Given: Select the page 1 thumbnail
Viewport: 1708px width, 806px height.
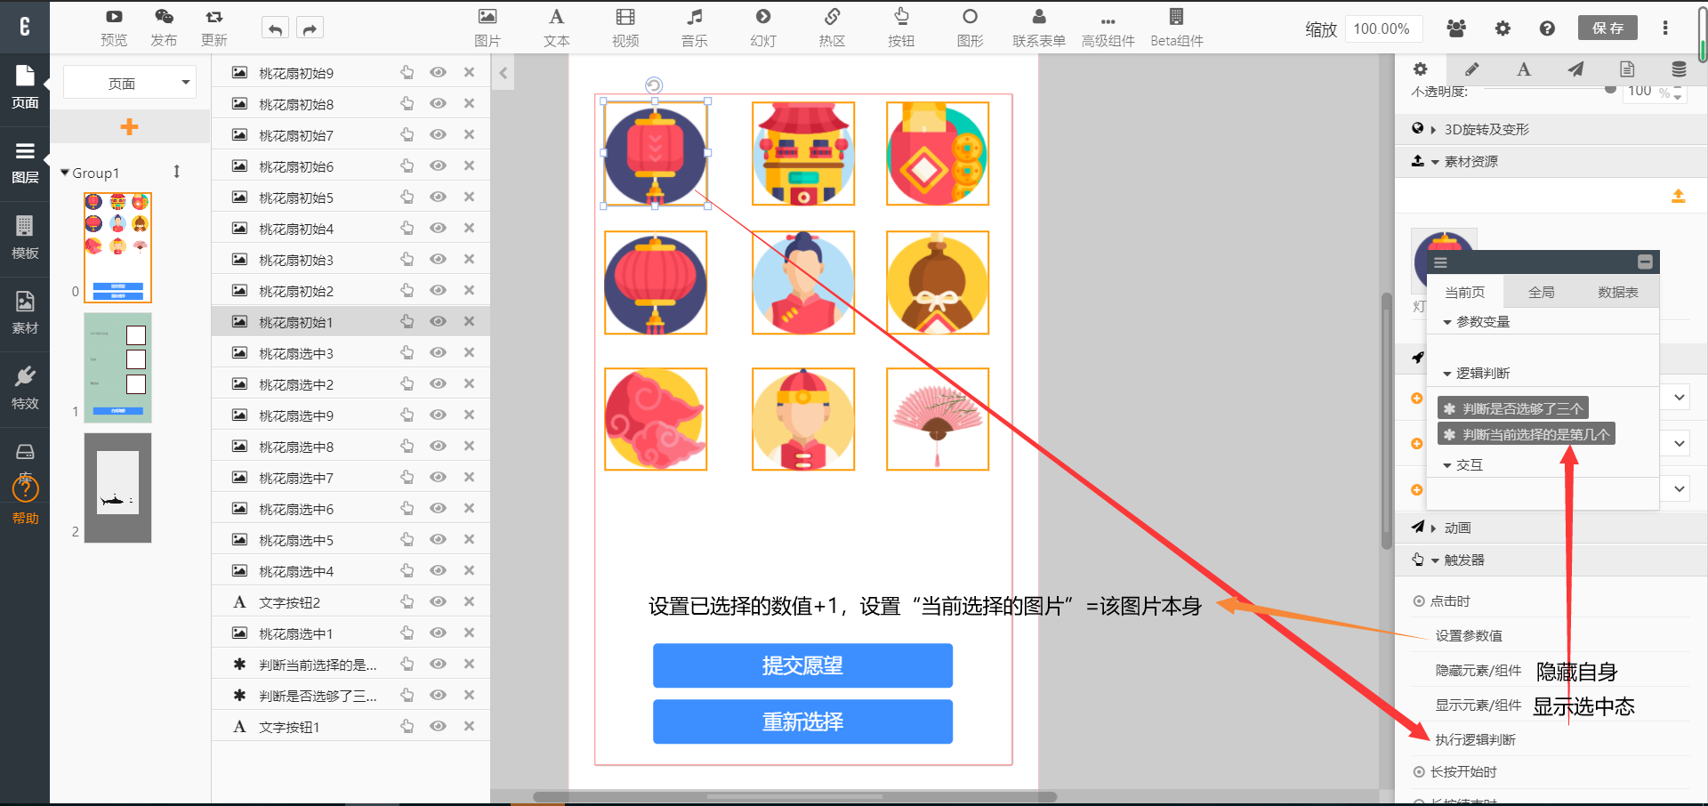Looking at the screenshot, I should (x=118, y=367).
